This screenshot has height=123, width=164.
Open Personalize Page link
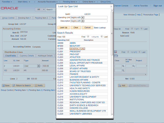(x=151, y=15)
